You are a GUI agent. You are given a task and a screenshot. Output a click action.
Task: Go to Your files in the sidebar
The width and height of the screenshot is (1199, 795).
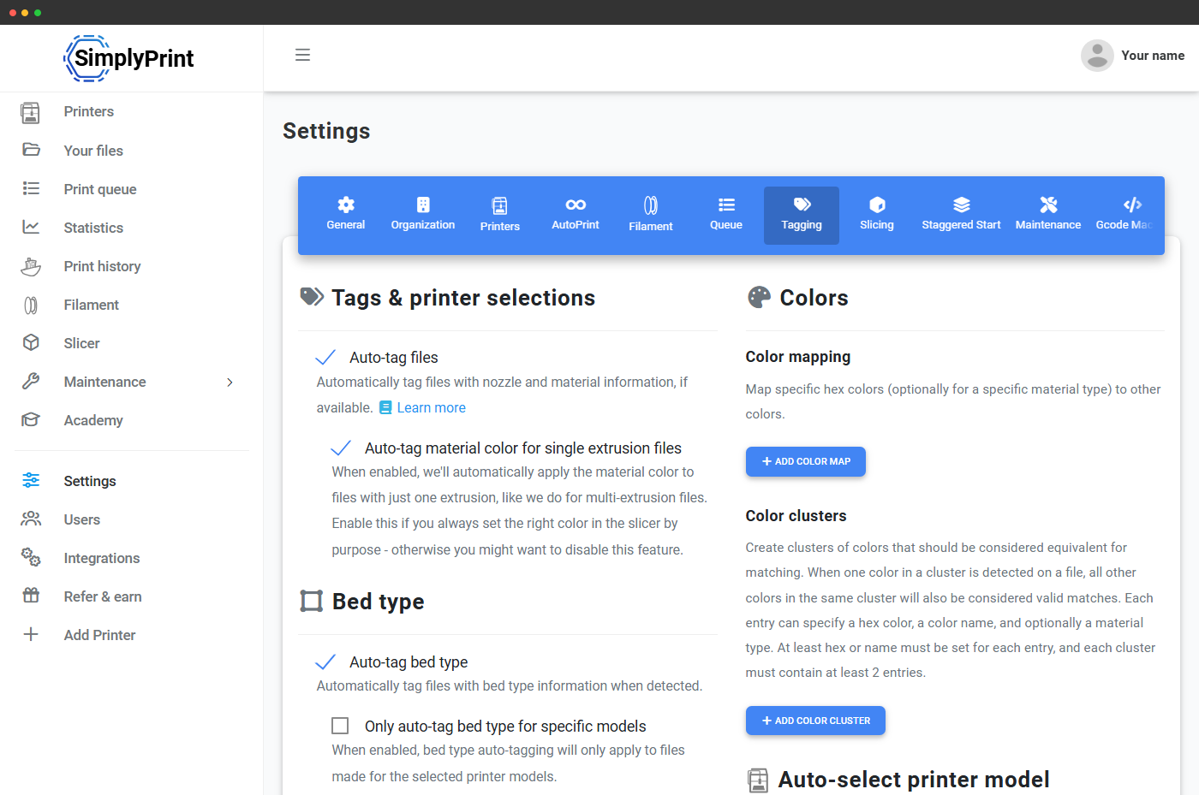click(93, 151)
